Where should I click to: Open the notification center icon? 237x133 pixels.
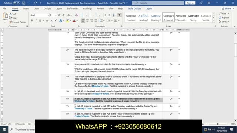[x=231, y=129]
